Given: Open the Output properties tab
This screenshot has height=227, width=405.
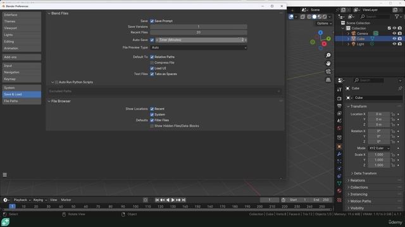Looking at the screenshot, I should pyautogui.click(x=339, y=106).
